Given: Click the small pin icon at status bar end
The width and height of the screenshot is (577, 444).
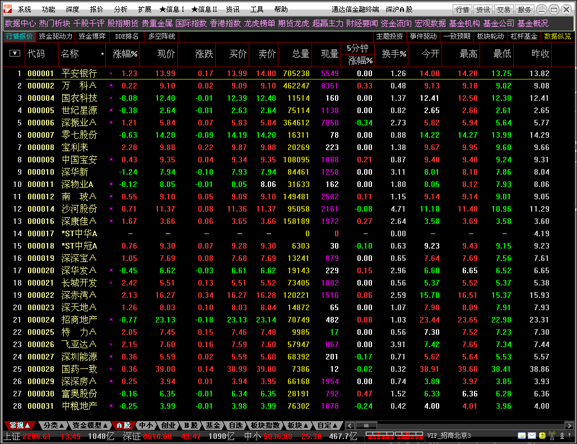Looking at the screenshot, I should coord(569,436).
